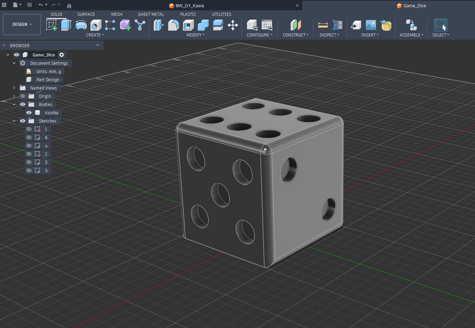The height and width of the screenshot is (328, 475).
Task: Open the SHEET METAL tab
Action: tap(151, 14)
